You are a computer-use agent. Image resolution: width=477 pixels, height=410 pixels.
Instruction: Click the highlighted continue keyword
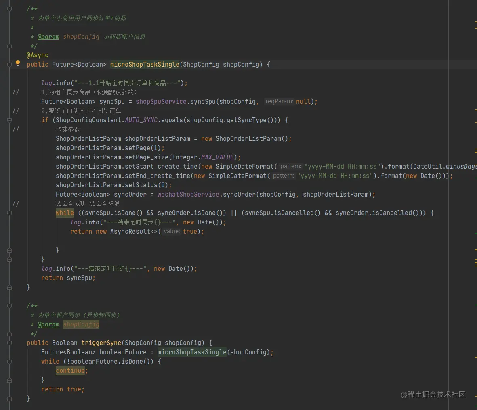[70, 370]
